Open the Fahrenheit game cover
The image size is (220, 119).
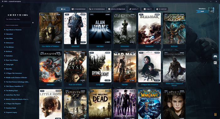[x=75, y=29]
